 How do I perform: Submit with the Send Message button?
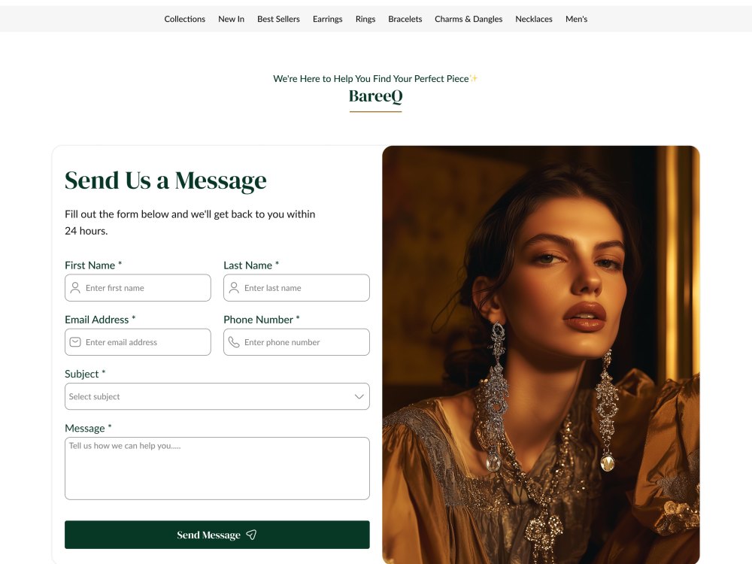point(217,535)
